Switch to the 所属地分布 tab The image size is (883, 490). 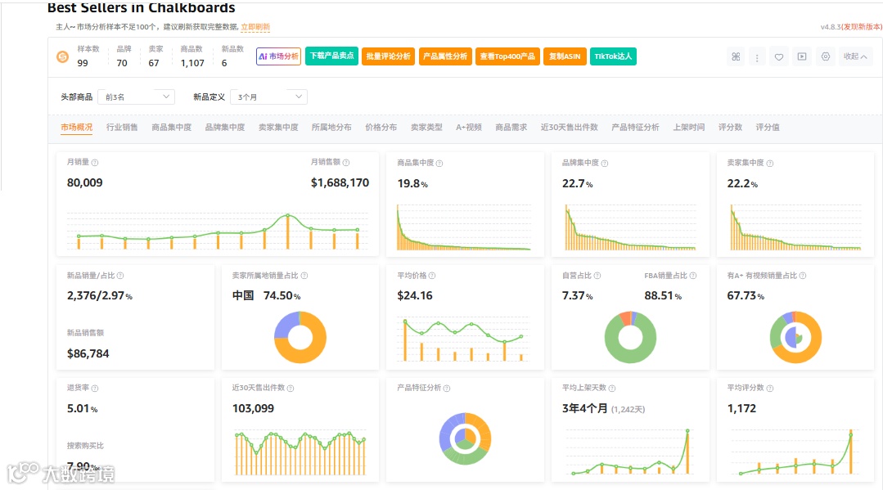pyautogui.click(x=331, y=128)
